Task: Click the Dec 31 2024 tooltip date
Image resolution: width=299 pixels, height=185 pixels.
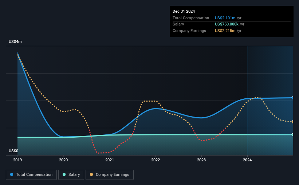Action: (x=184, y=11)
